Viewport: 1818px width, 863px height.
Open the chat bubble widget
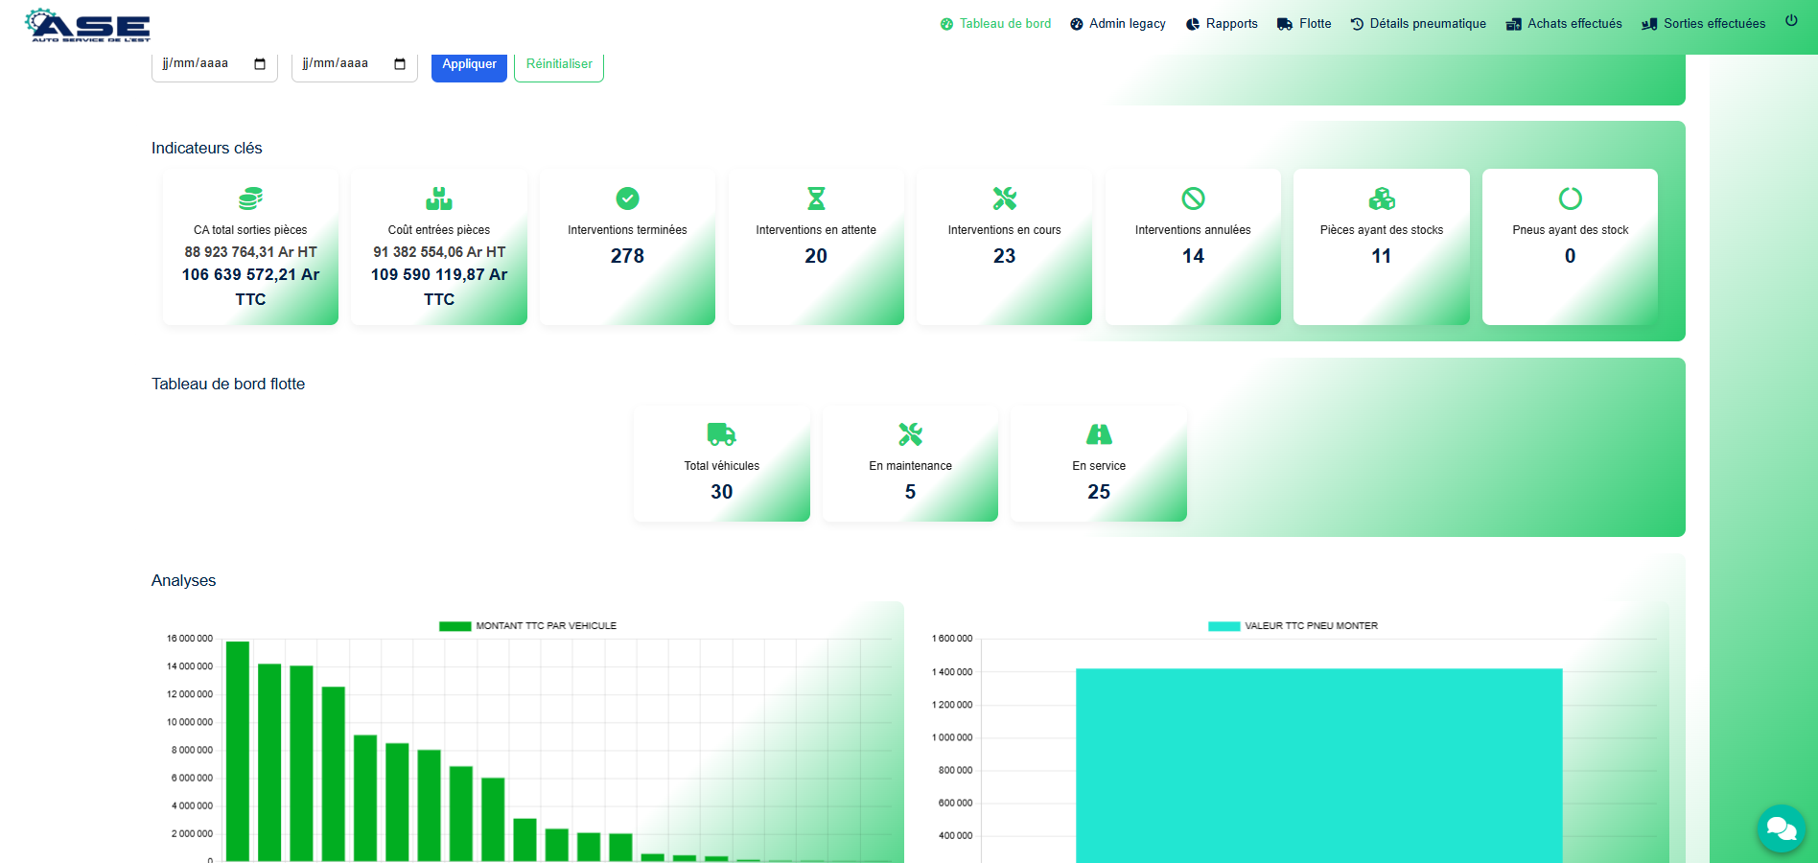tap(1782, 828)
